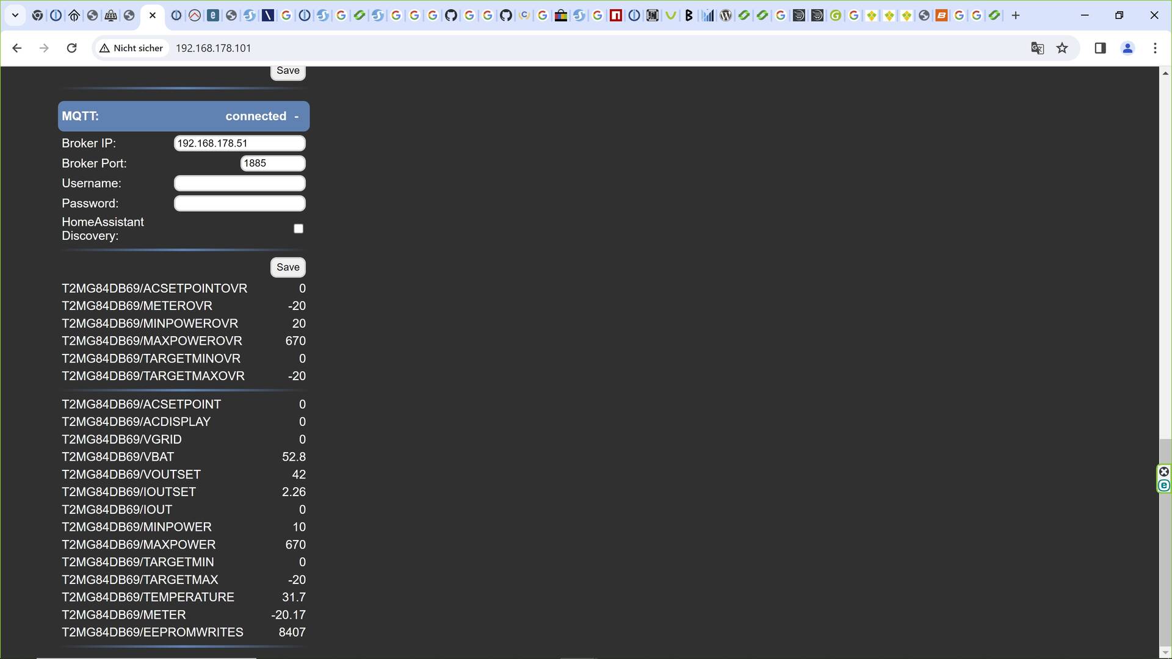Image resolution: width=1172 pixels, height=659 pixels.
Task: Save the MQTT broker settings
Action: point(288,267)
